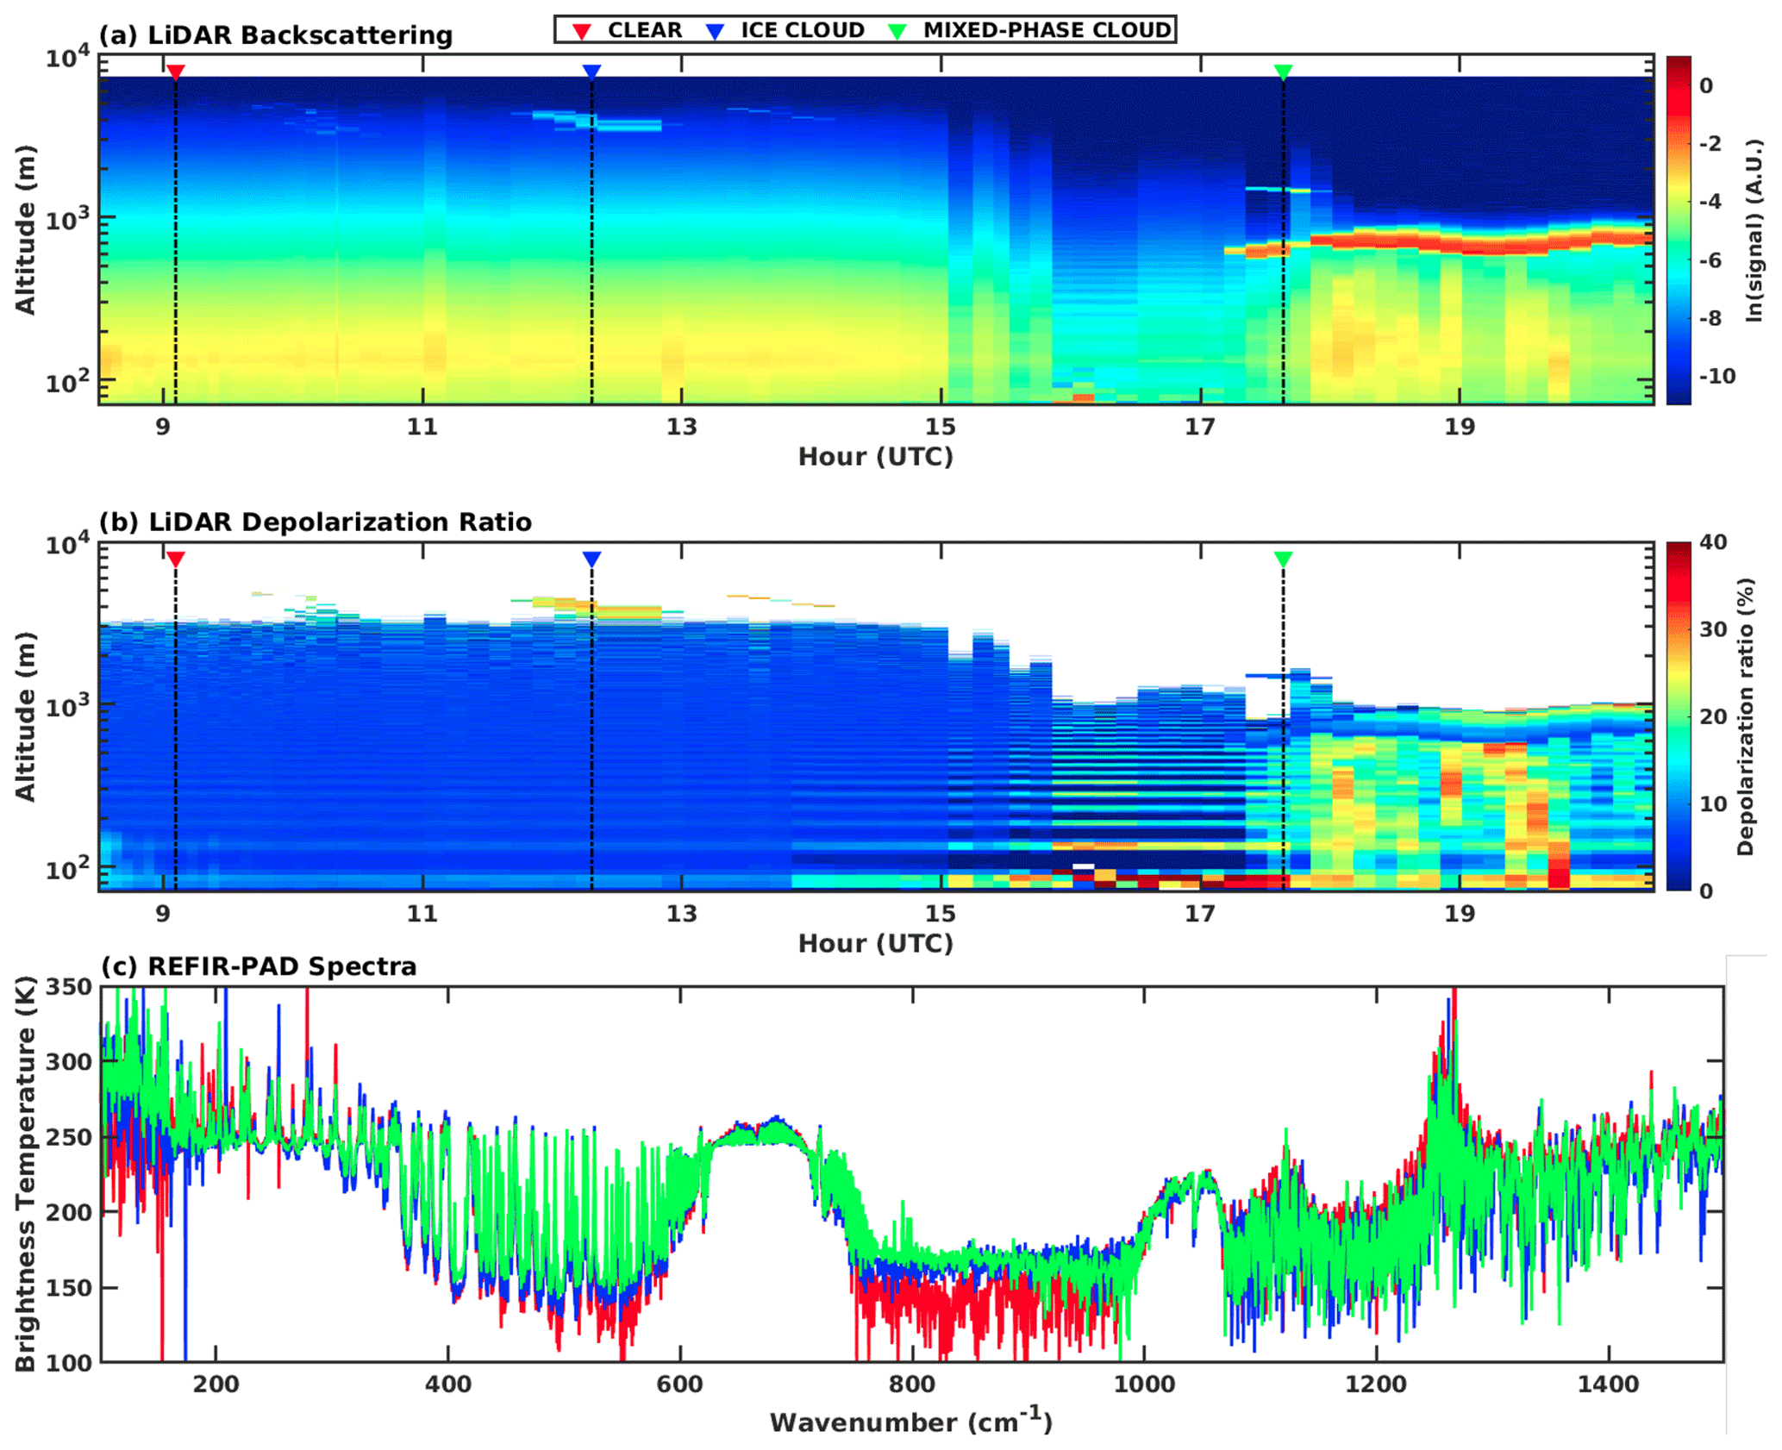
Task: Click the '(a) LiDAR Backscattering' title
Action: (276, 35)
